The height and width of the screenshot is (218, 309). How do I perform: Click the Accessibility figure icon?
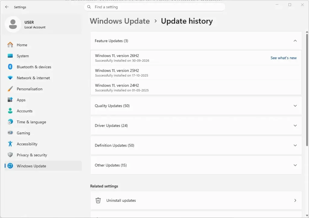point(10,144)
